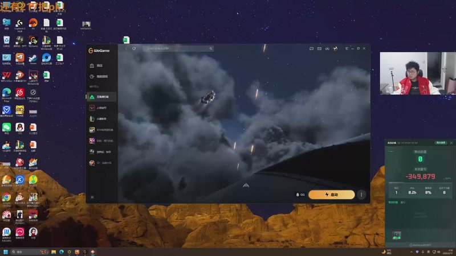
Task: Open the Steam desktop shortcut
Action: (x=33, y=60)
